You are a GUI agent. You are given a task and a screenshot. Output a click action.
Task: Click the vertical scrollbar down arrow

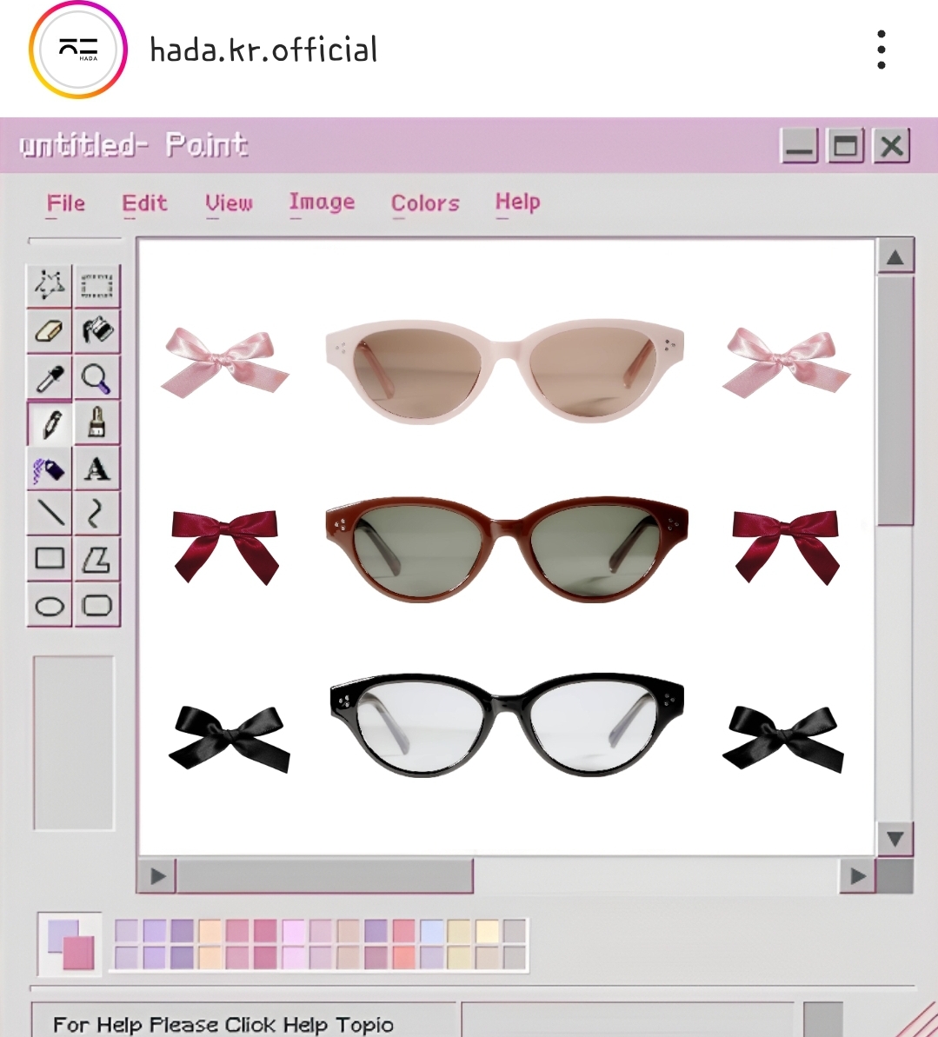point(895,839)
